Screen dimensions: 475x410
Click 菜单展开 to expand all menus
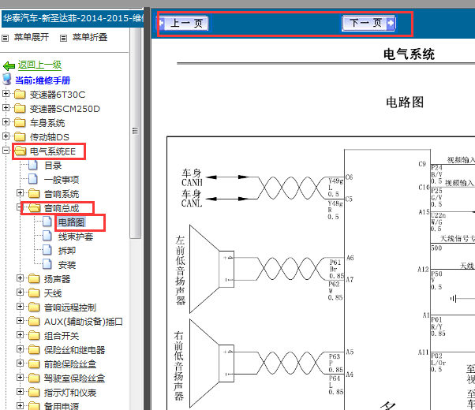click(x=32, y=37)
